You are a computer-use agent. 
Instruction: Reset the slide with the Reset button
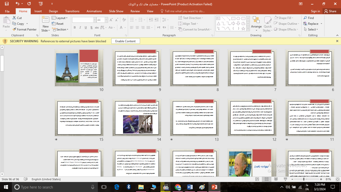[58, 24]
